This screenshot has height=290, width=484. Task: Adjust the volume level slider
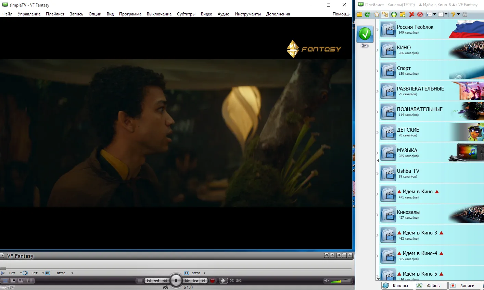(341, 281)
